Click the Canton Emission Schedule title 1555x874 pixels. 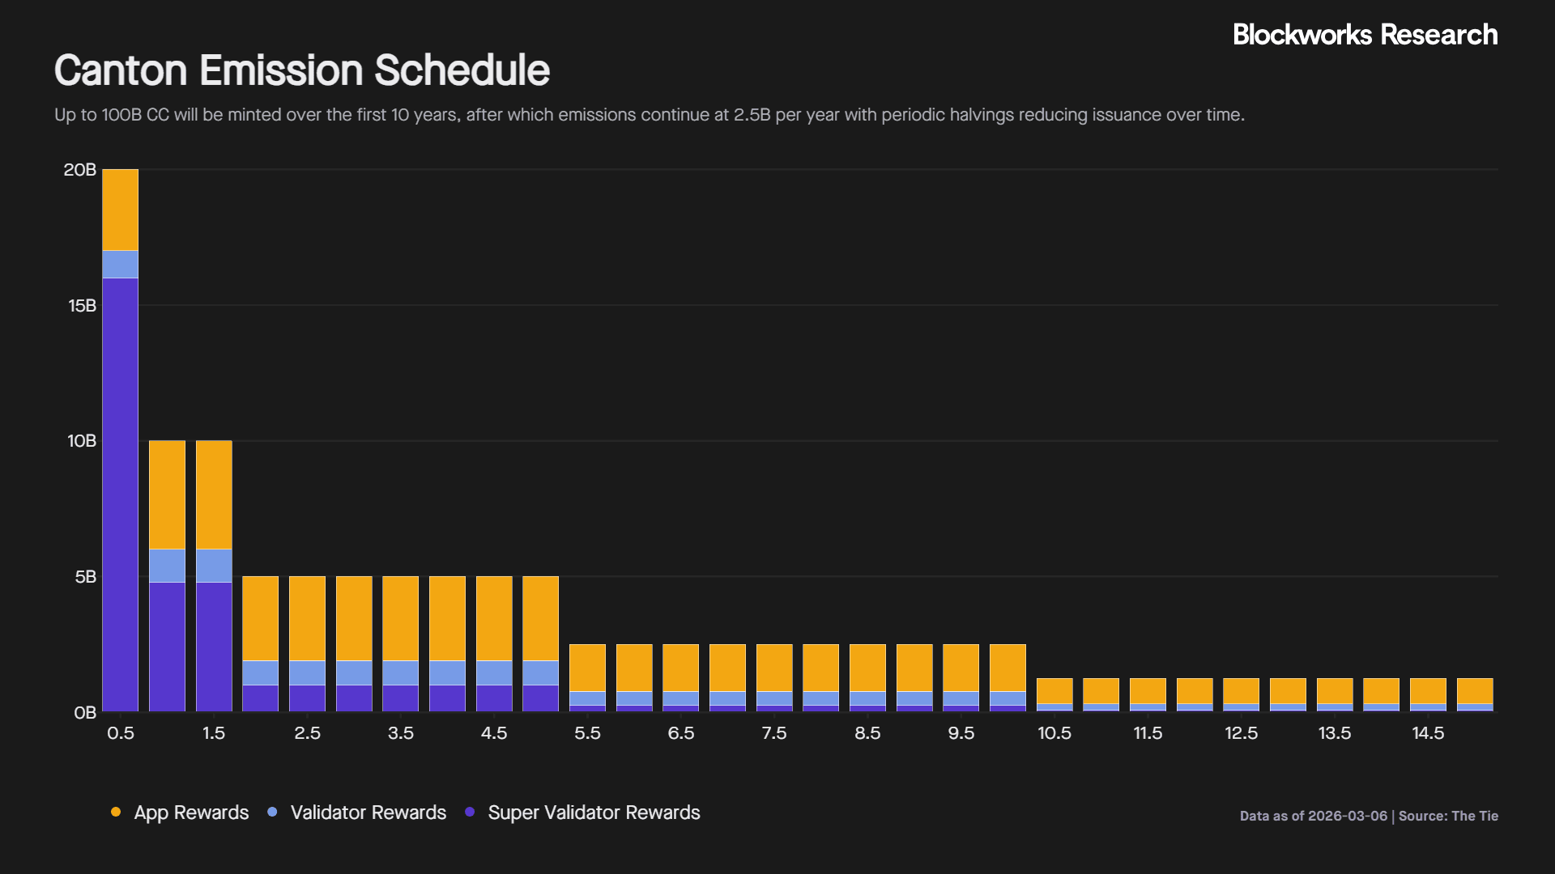pyautogui.click(x=301, y=70)
